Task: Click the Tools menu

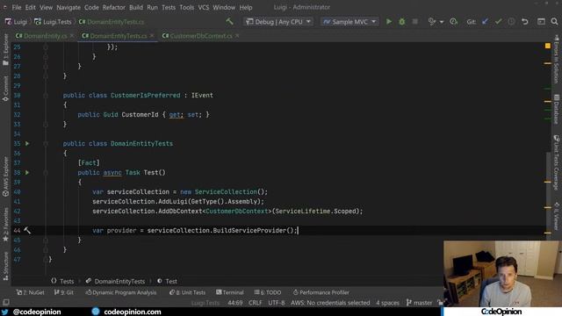Action: click(187, 7)
